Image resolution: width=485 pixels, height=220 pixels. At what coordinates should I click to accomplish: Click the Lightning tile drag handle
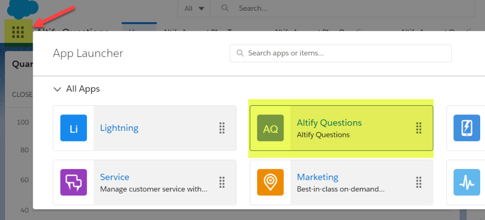click(x=222, y=128)
